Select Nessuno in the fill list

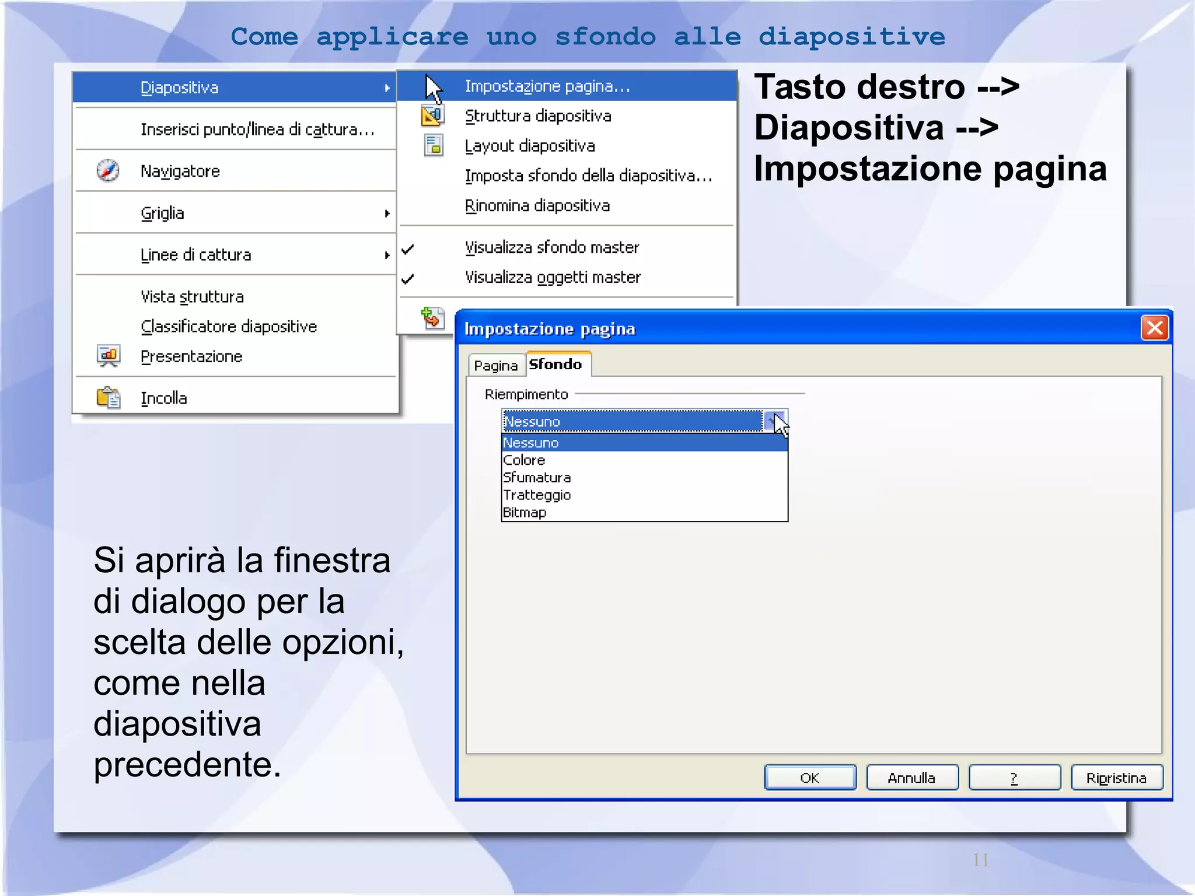[x=645, y=443]
